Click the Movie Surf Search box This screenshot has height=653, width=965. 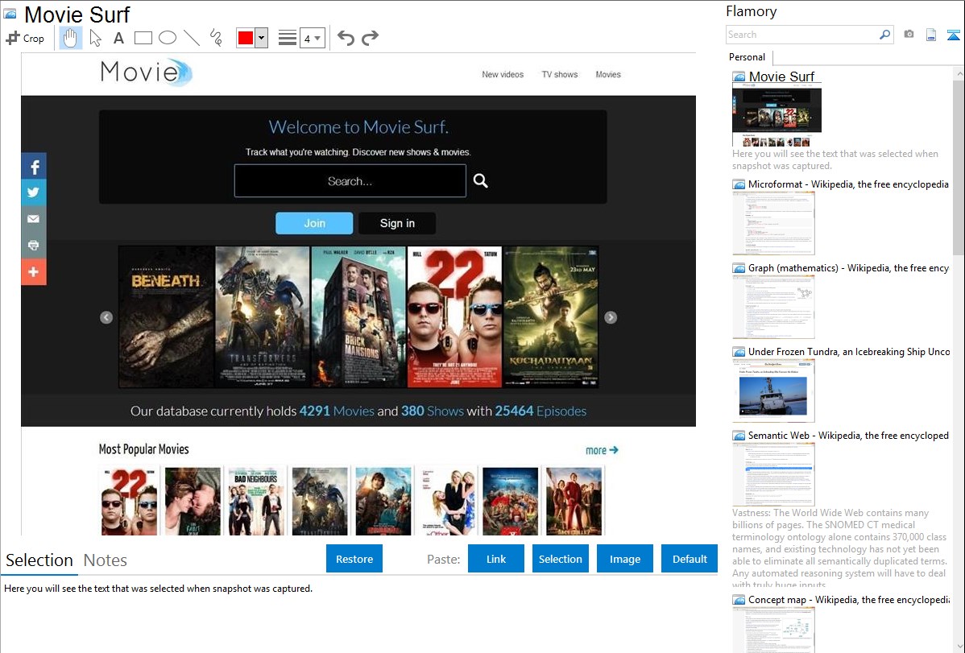coord(350,181)
